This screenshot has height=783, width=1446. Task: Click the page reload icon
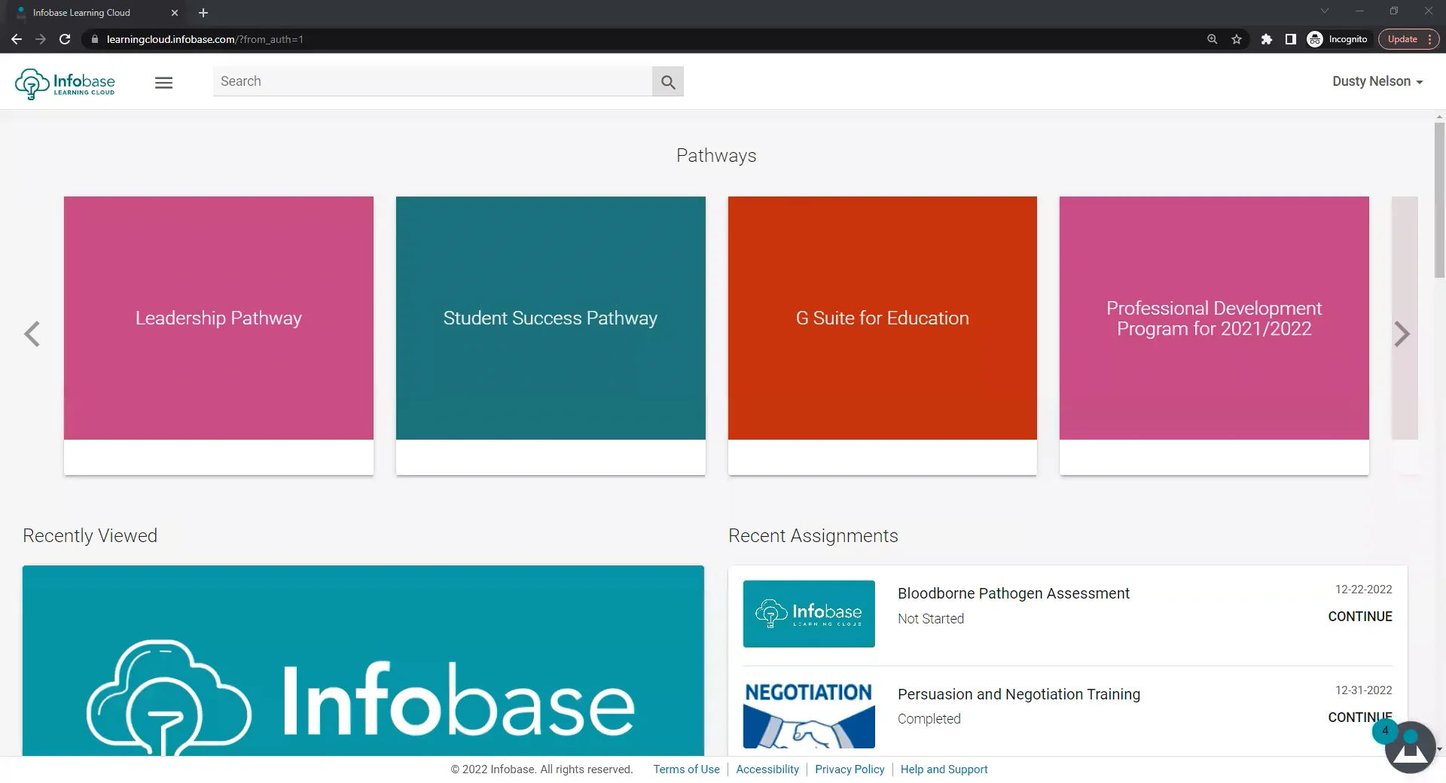(x=65, y=39)
